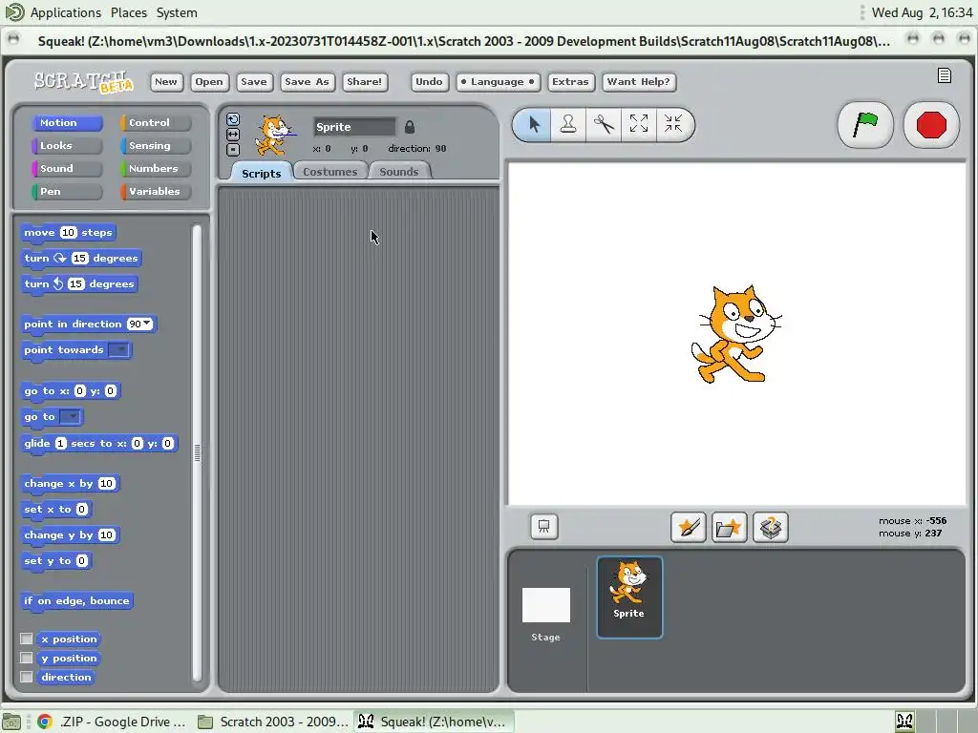Open the System menu
The width and height of the screenshot is (978, 733).
(177, 12)
